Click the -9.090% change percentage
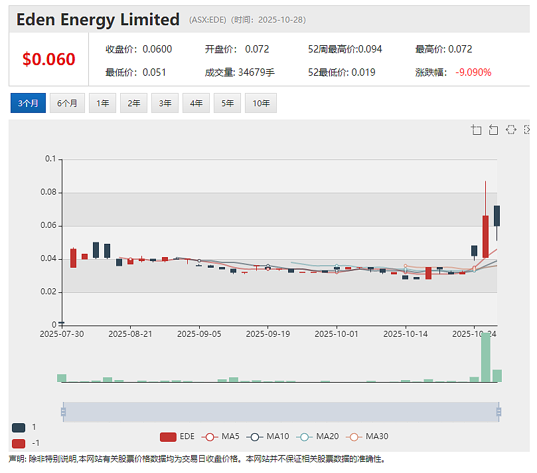The width and height of the screenshot is (537, 473). point(473,72)
